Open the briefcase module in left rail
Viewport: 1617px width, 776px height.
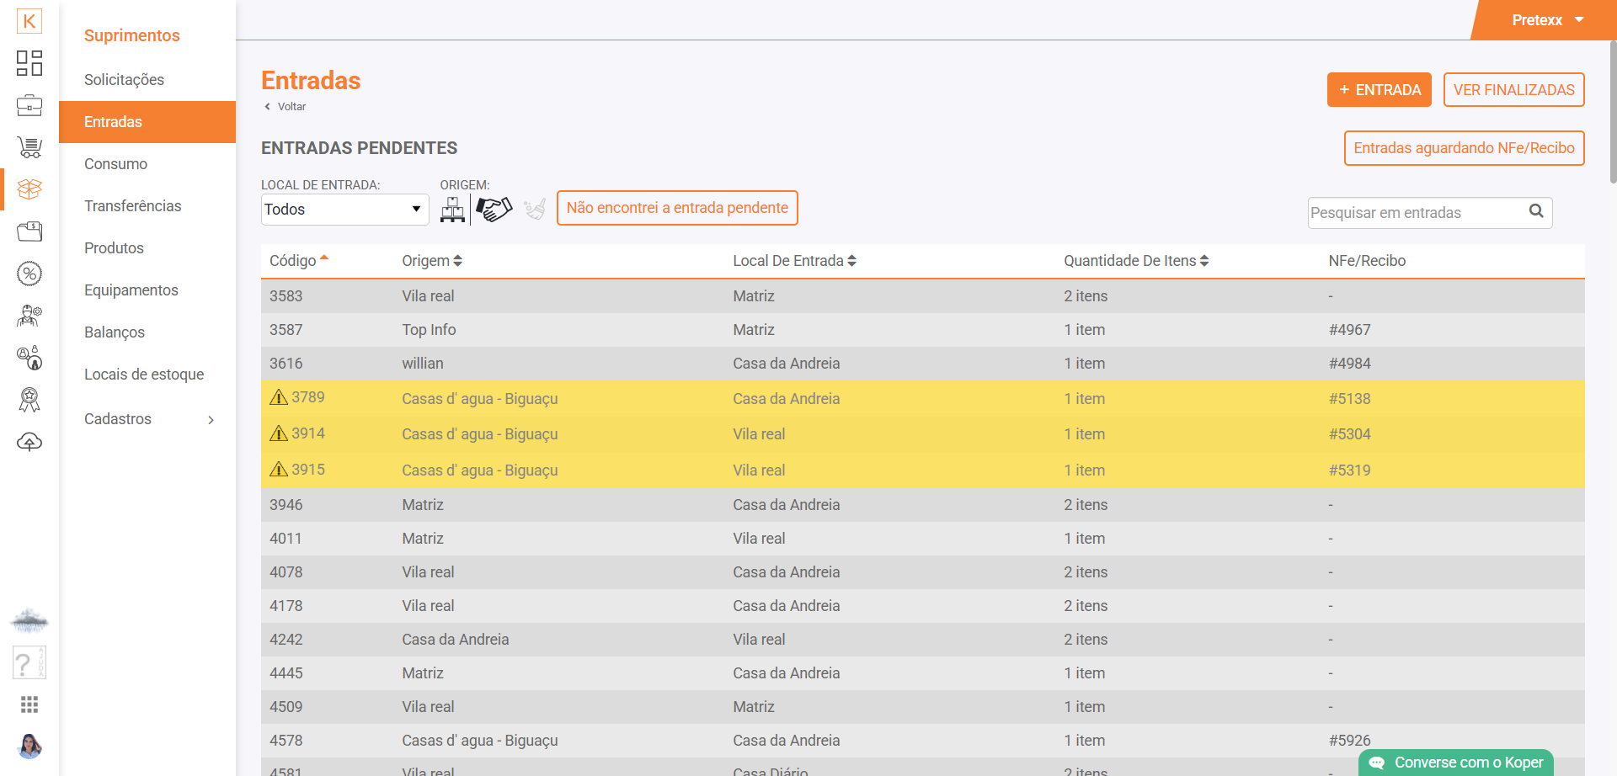[x=29, y=105]
